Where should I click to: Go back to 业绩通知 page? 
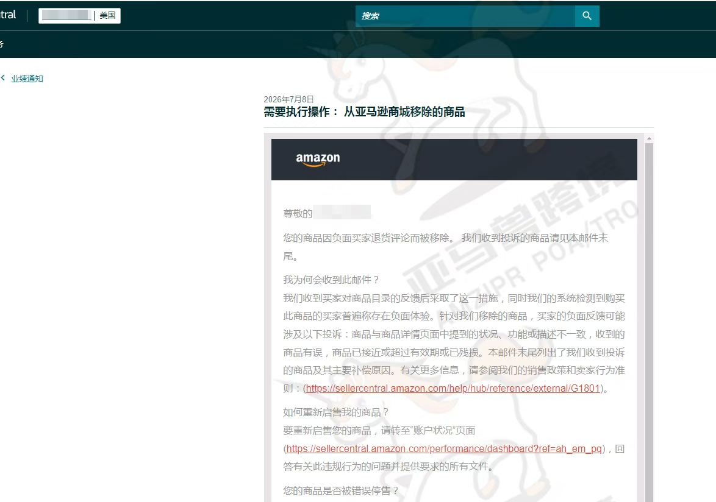(27, 79)
